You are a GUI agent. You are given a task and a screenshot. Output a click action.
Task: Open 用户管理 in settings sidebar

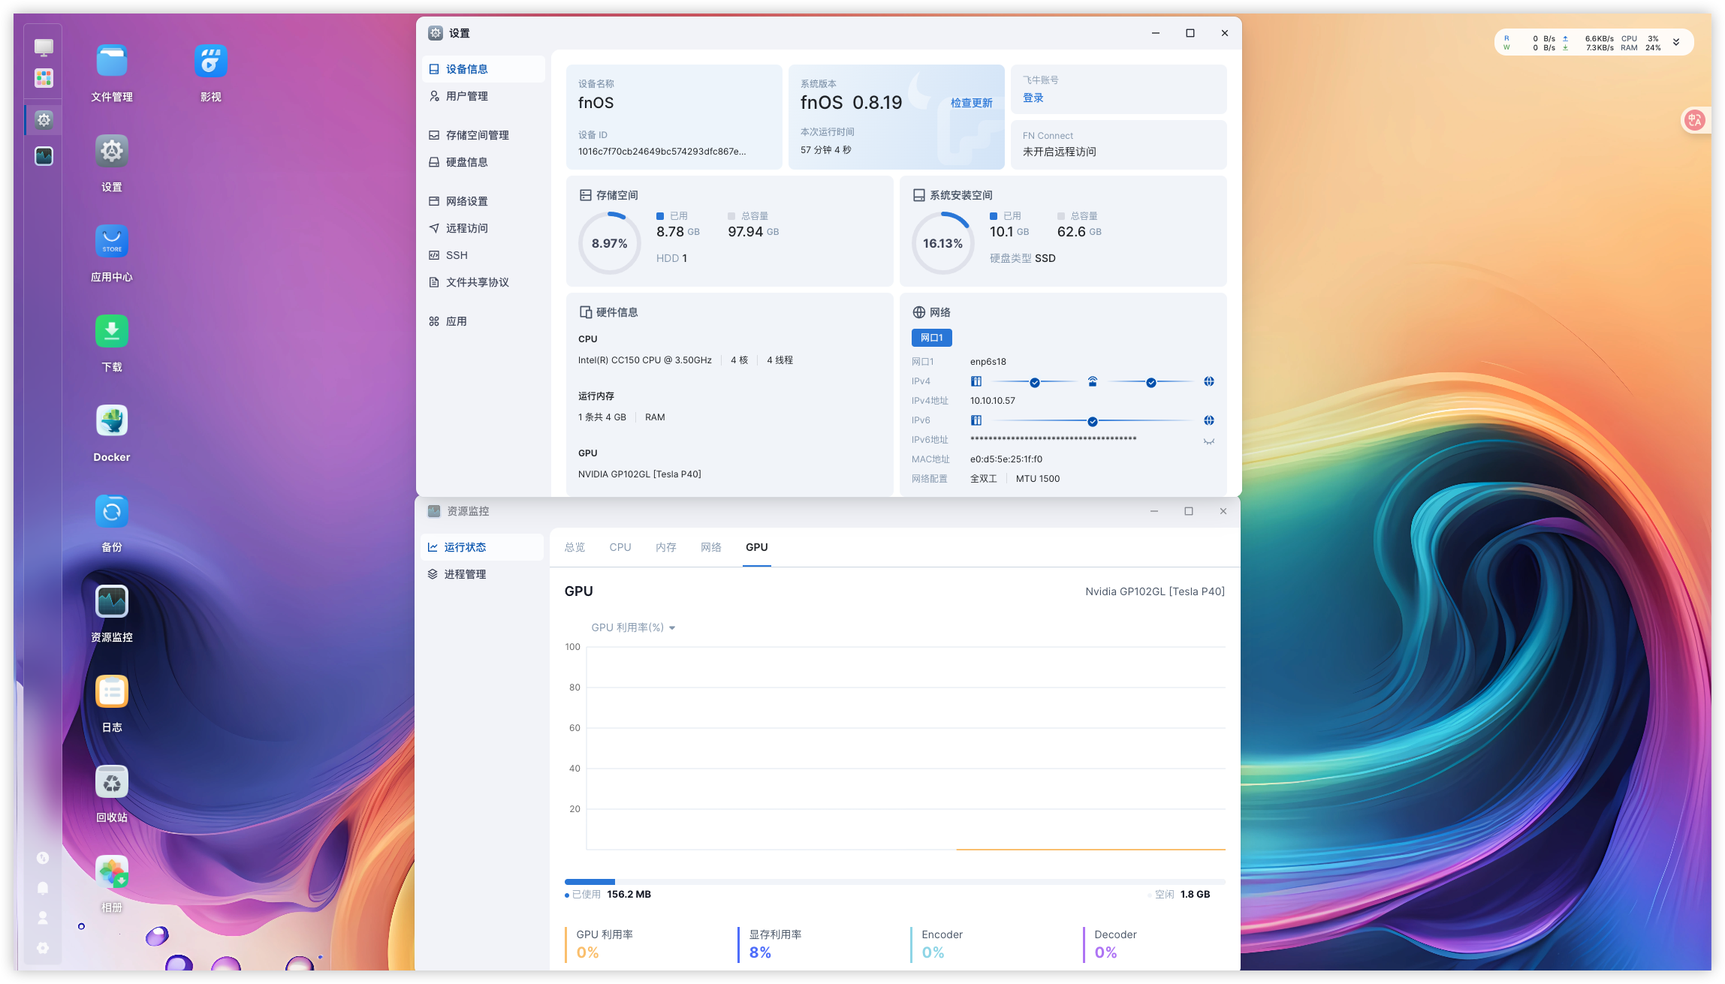(x=484, y=96)
